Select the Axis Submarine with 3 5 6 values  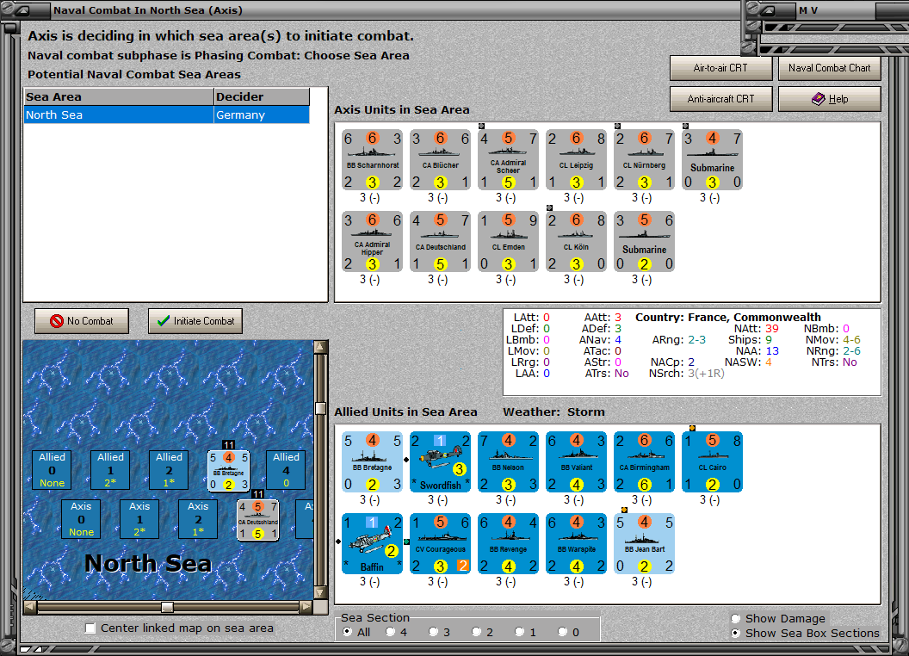pyautogui.click(x=644, y=242)
